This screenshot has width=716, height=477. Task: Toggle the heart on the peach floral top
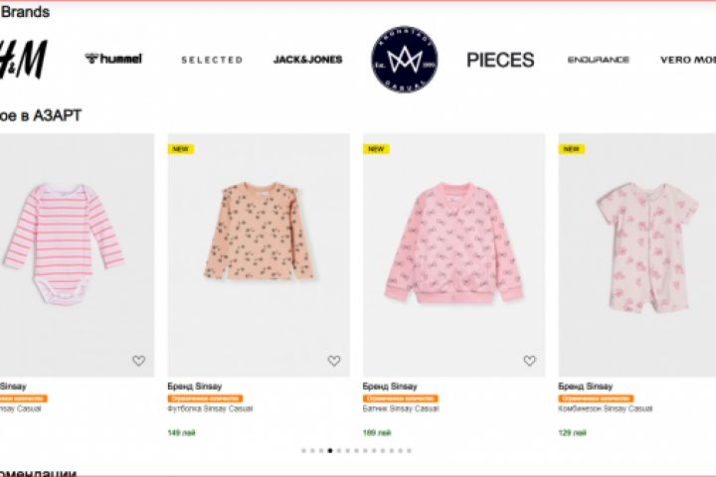(x=334, y=361)
